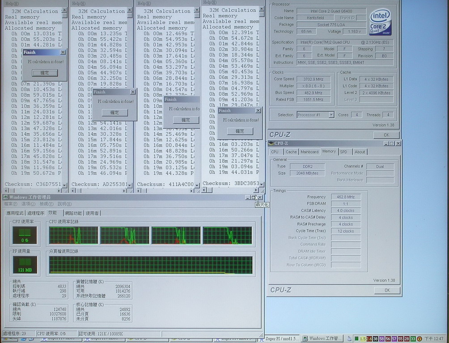449x343 pixels.
Task: Open the 檢視(V) menu in Task Manager
Action: pyautogui.click(x=47, y=204)
